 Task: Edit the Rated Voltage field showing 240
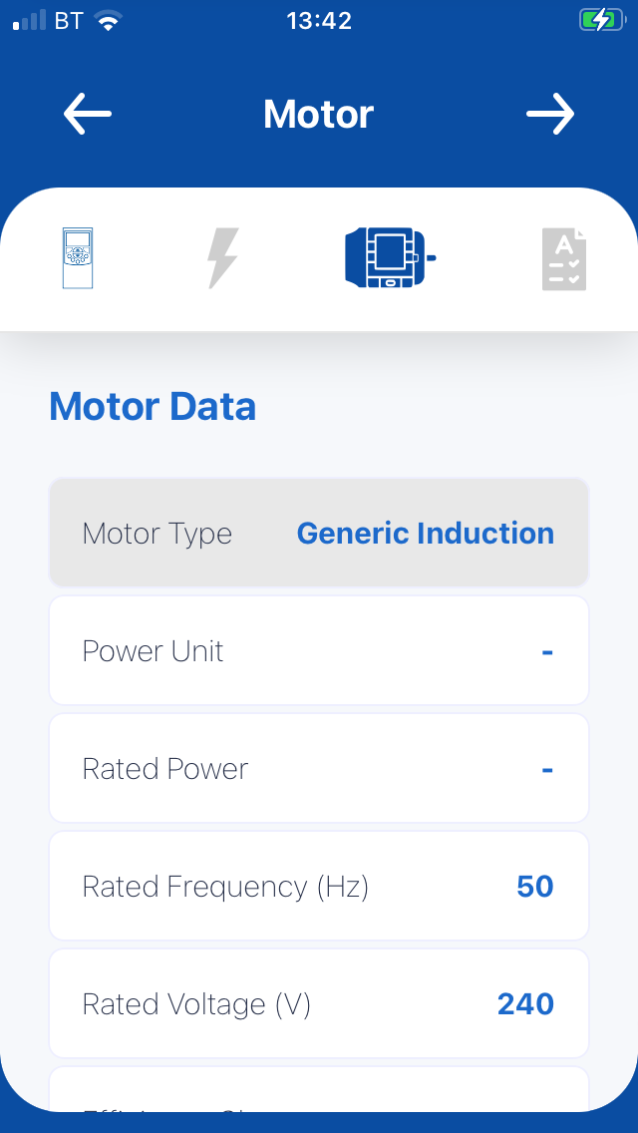319,1003
